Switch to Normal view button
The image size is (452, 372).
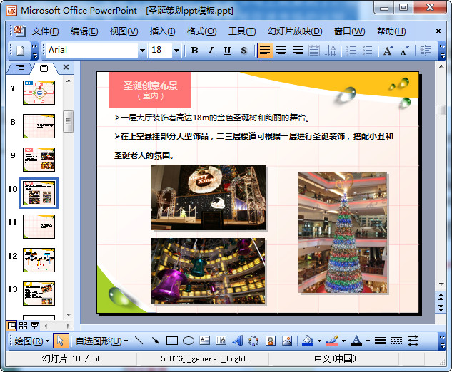click(x=11, y=326)
